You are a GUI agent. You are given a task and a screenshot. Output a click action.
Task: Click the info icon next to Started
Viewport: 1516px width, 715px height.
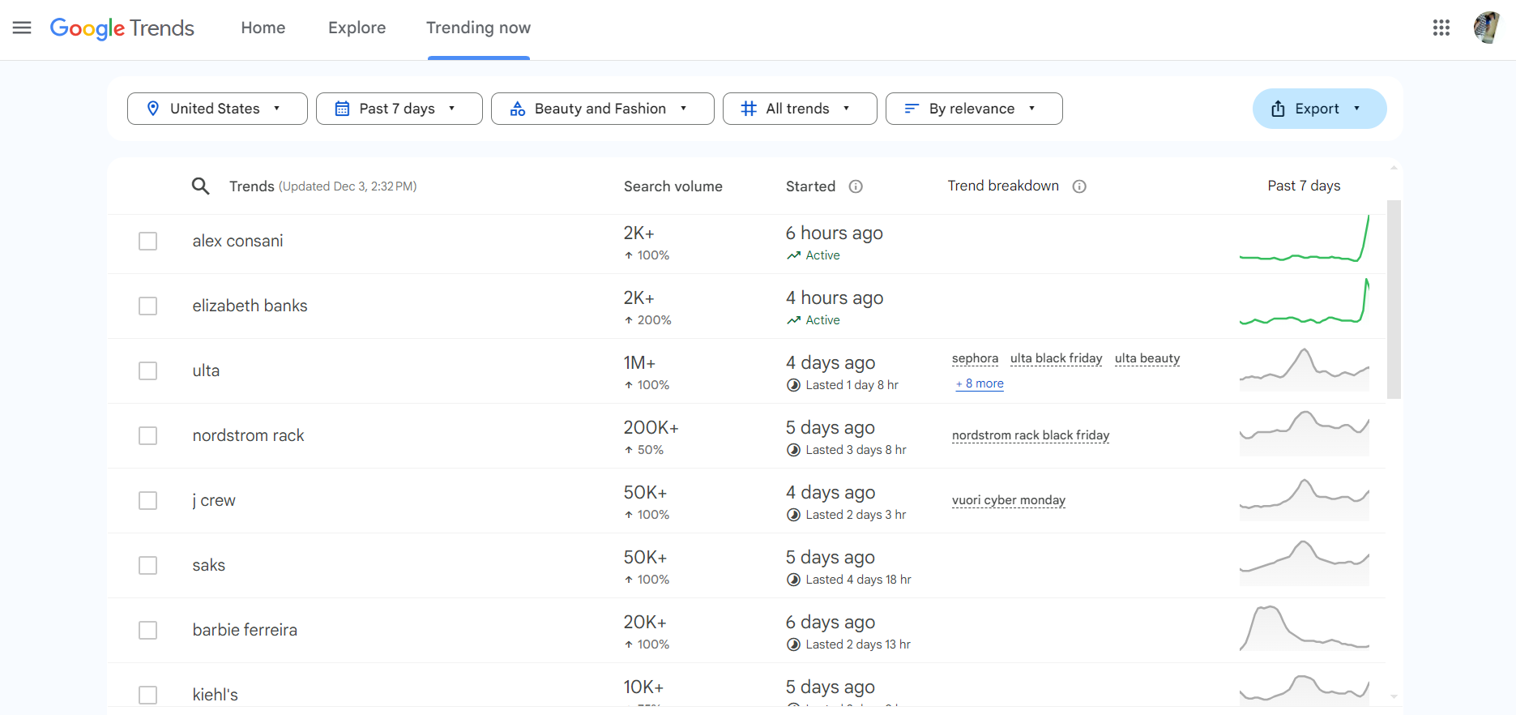point(856,186)
